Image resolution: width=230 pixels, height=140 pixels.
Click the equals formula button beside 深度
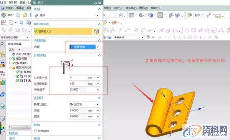point(98,111)
